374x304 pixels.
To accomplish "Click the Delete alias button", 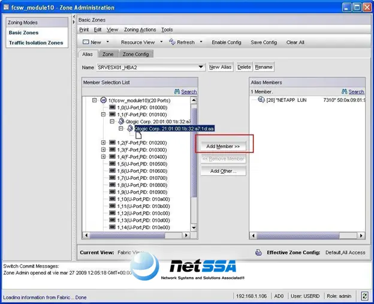I will (x=244, y=67).
